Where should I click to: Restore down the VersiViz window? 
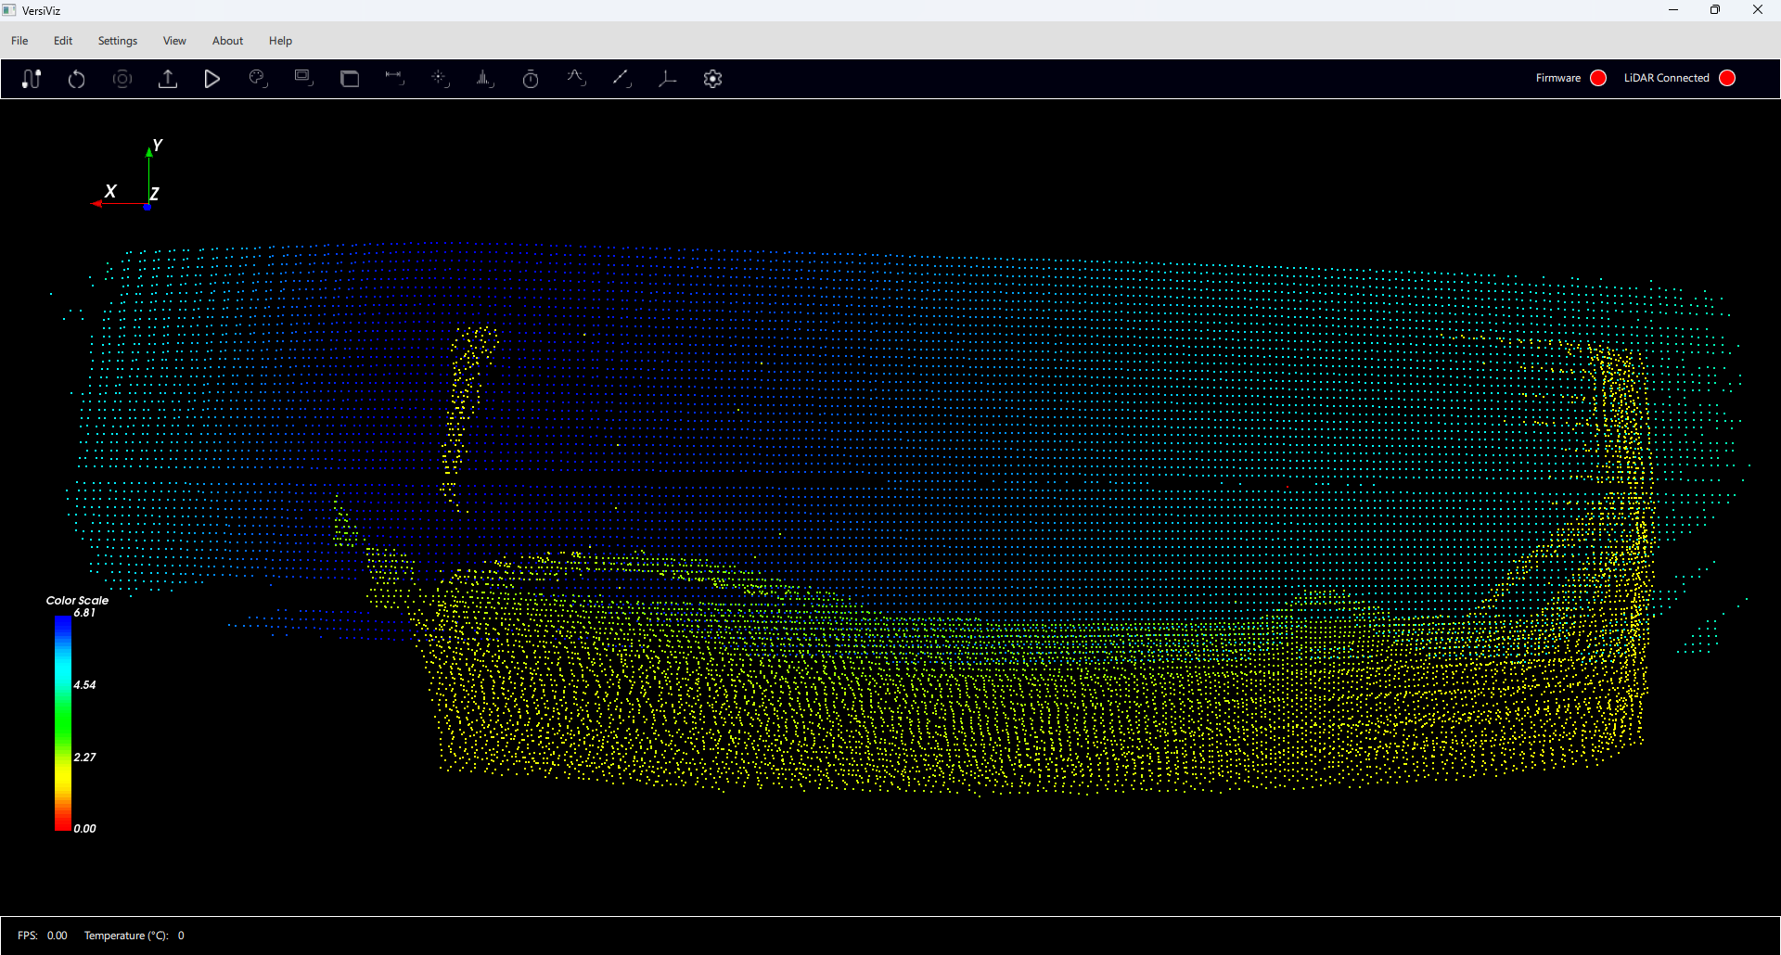1715,10
